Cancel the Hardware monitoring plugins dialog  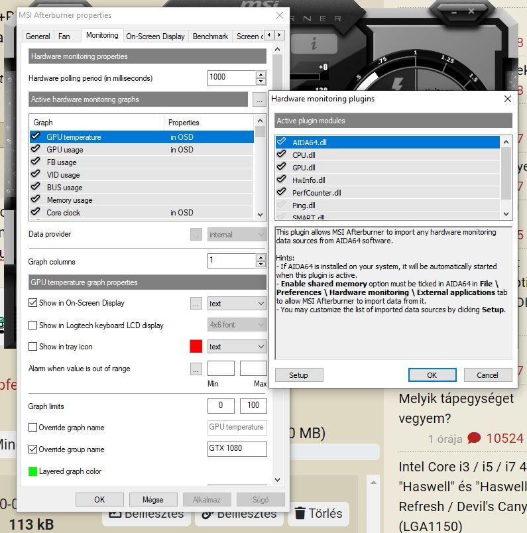tap(488, 375)
